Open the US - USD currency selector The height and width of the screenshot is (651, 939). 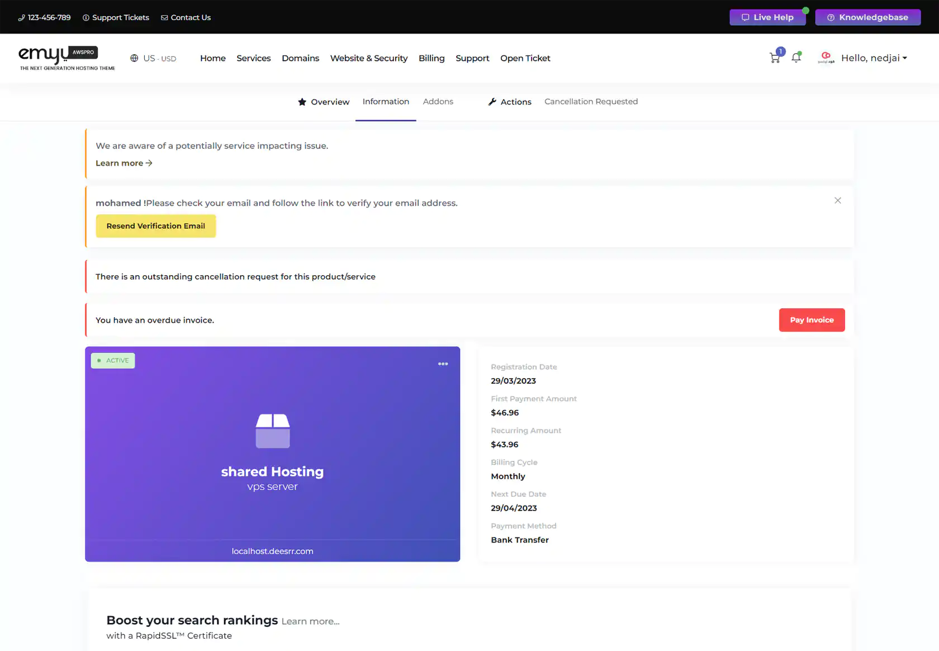tap(159, 58)
